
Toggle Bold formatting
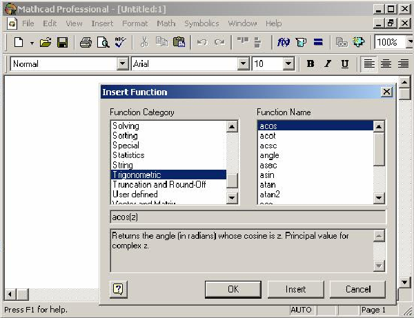[x=310, y=63]
